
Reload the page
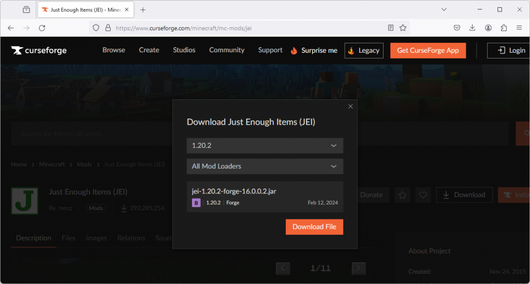pyautogui.click(x=42, y=28)
